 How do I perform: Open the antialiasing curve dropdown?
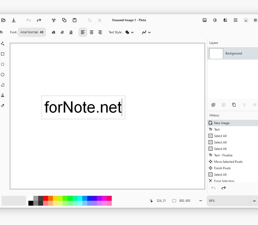pos(146,32)
